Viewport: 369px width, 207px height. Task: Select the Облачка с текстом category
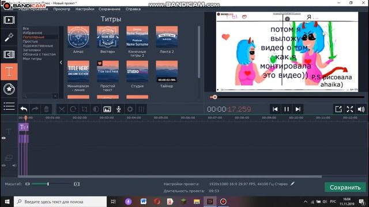tap(39, 54)
